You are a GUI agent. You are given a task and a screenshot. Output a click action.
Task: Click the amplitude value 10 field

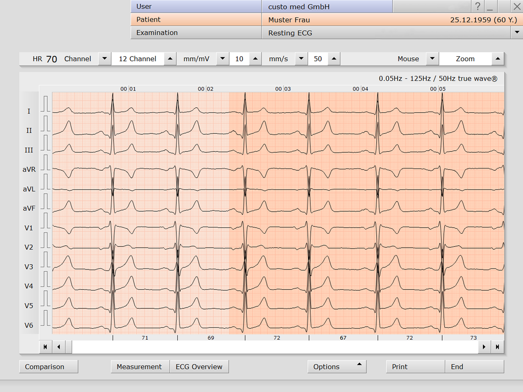pos(239,59)
